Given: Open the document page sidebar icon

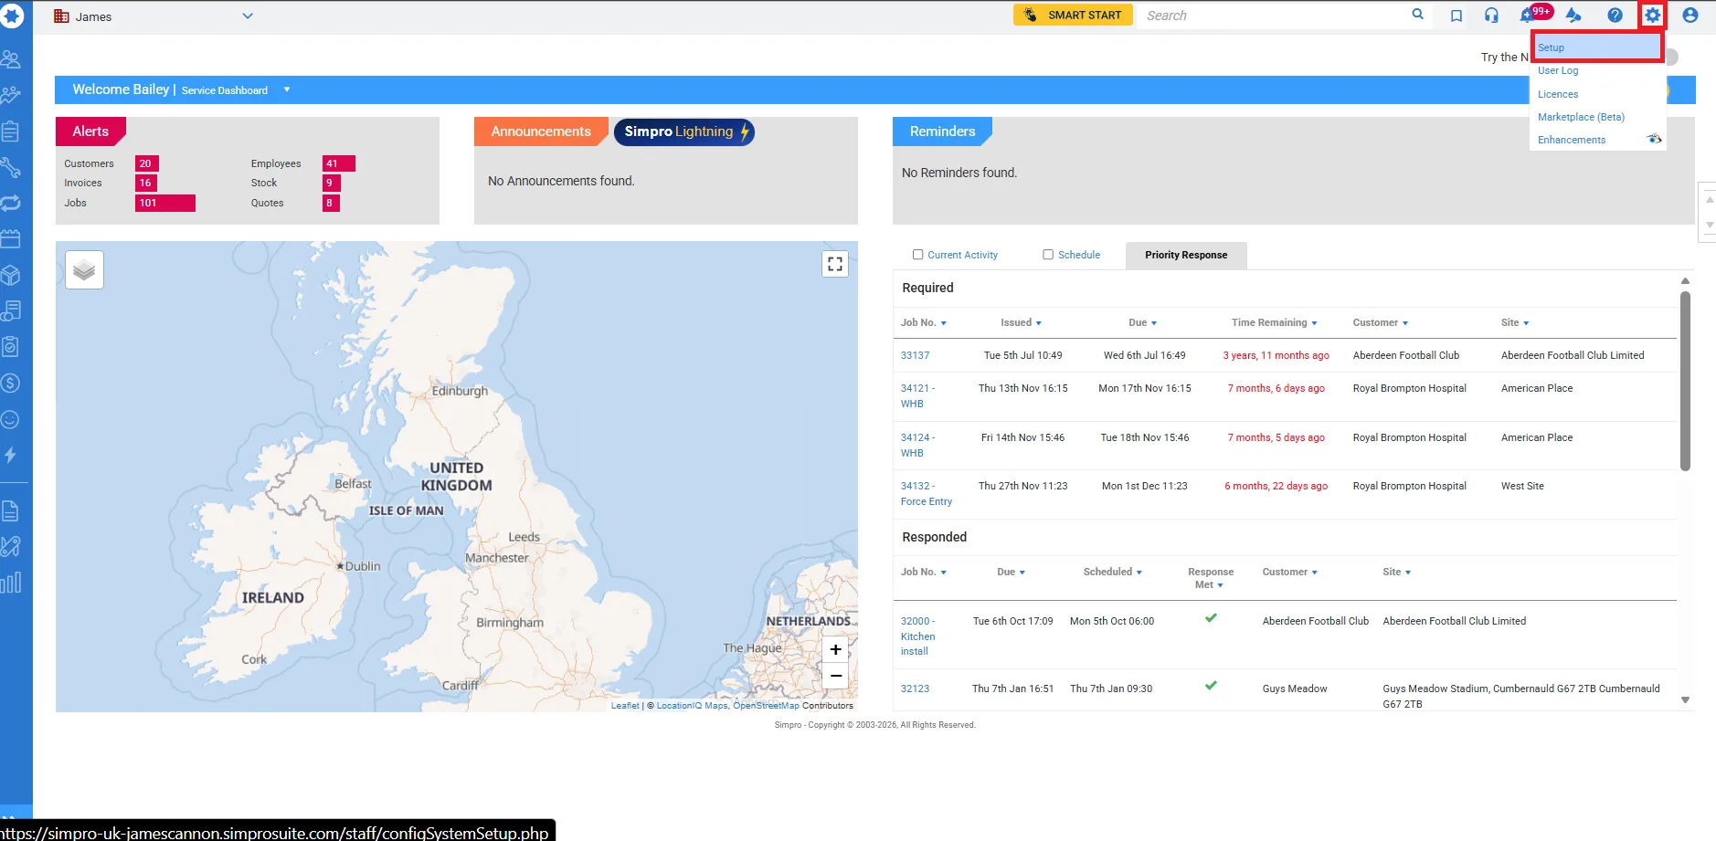Looking at the screenshot, I should [x=11, y=511].
